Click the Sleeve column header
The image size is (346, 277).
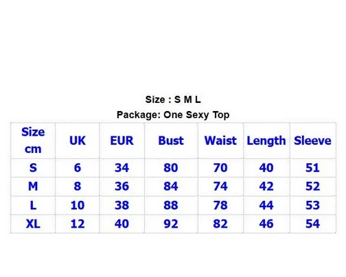pyautogui.click(x=312, y=141)
